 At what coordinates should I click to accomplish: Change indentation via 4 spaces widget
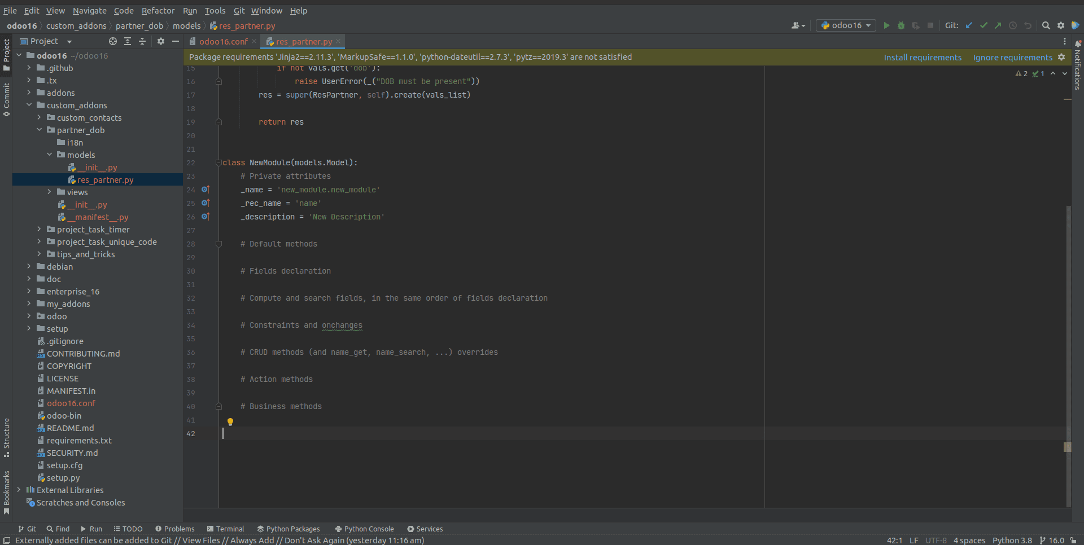[x=969, y=540]
